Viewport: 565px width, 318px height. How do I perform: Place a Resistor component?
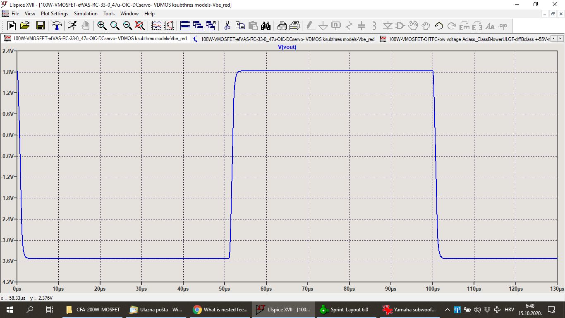[349, 26]
